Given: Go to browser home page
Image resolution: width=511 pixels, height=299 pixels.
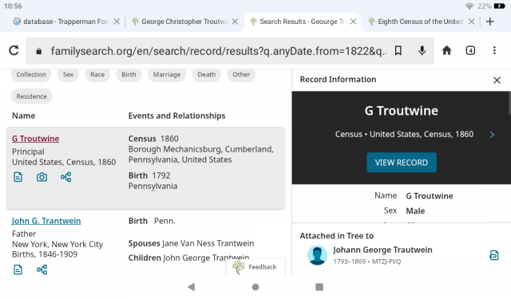Looking at the screenshot, I should 446,50.
